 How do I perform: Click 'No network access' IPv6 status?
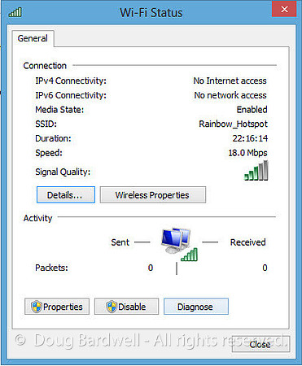pyautogui.click(x=230, y=95)
